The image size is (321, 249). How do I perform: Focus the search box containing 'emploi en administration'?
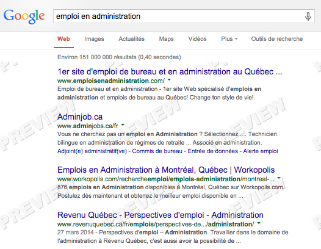coord(184,16)
